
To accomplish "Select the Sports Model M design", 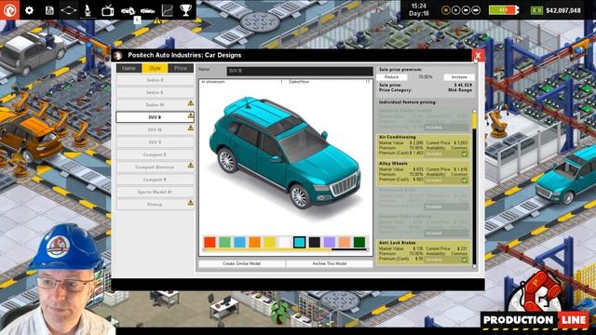I will [155, 192].
